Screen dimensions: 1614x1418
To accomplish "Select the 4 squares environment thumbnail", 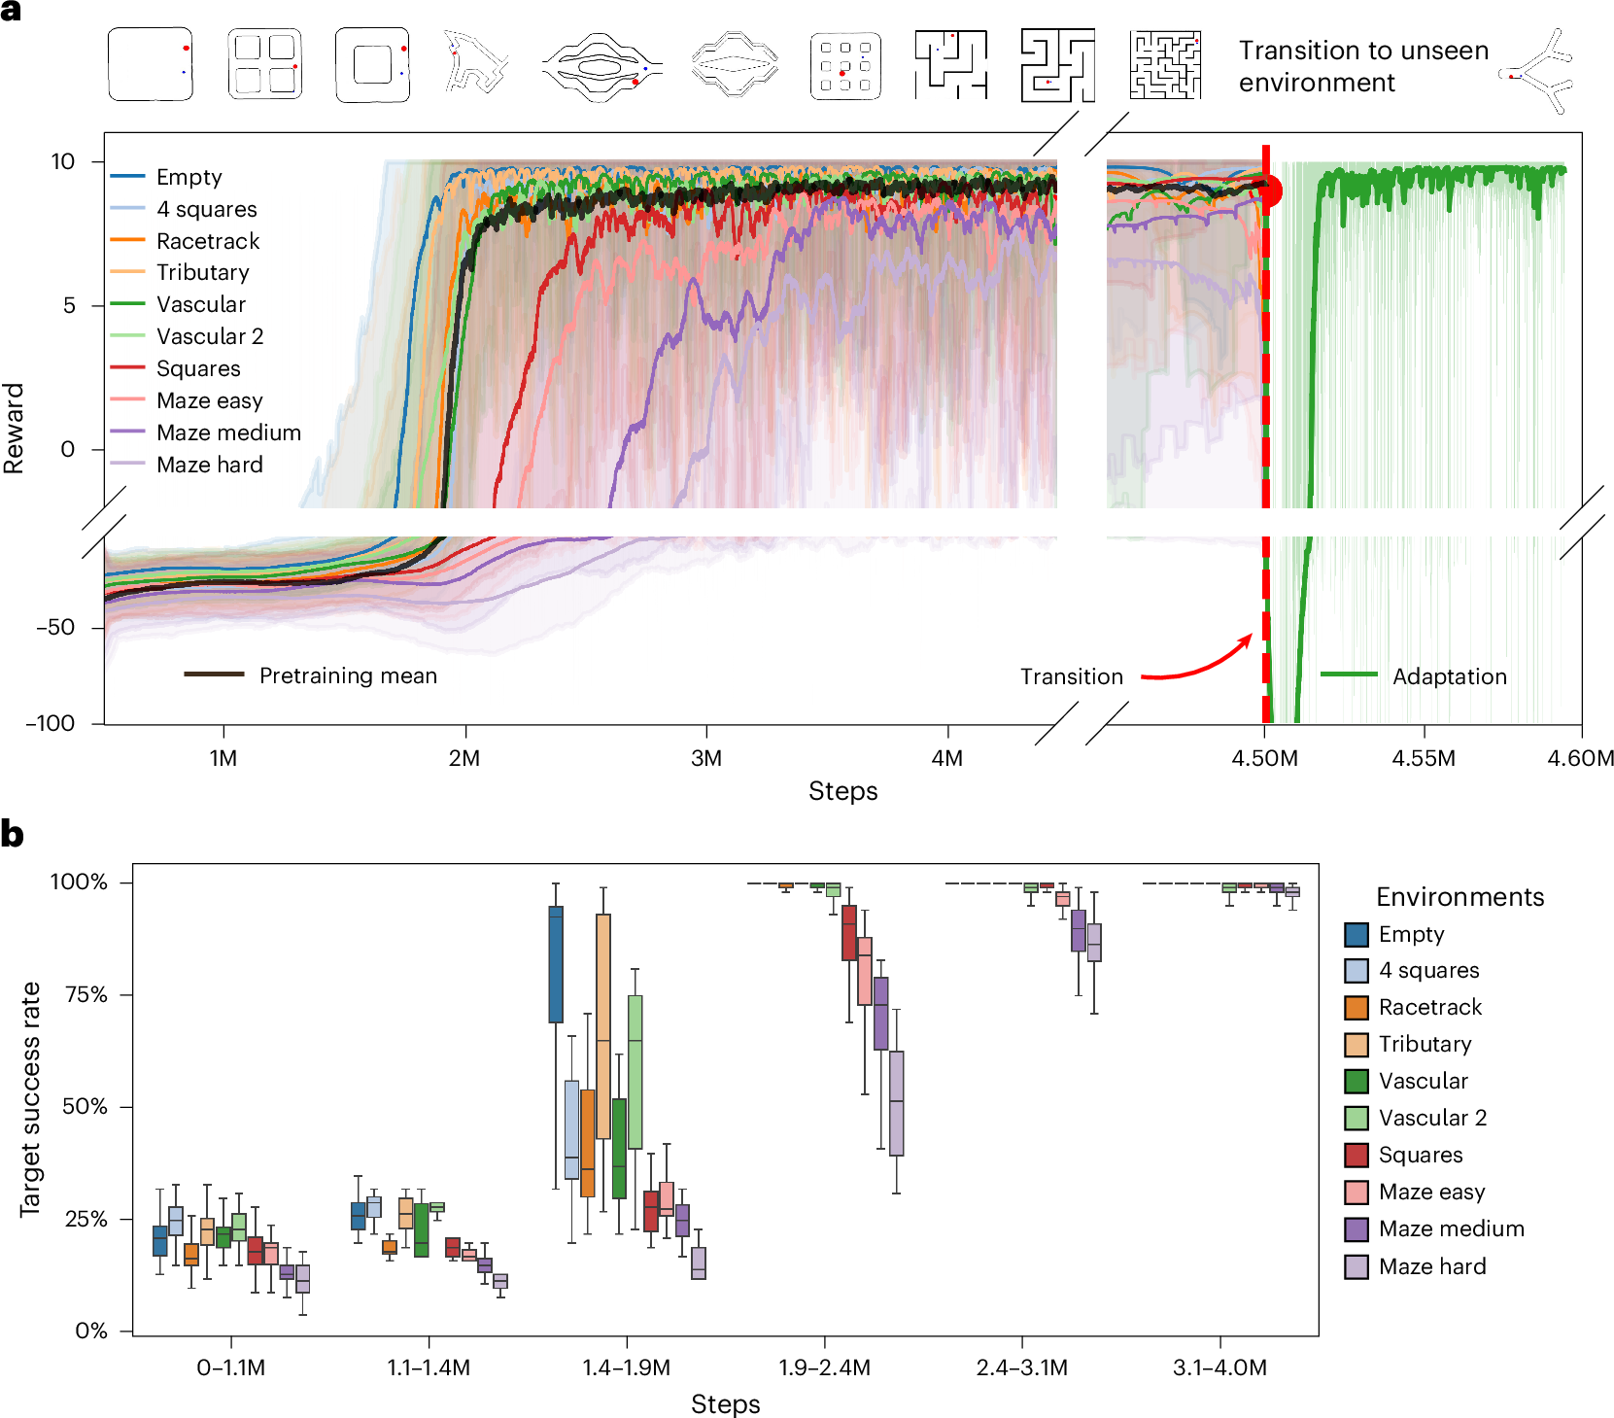I will (264, 65).
